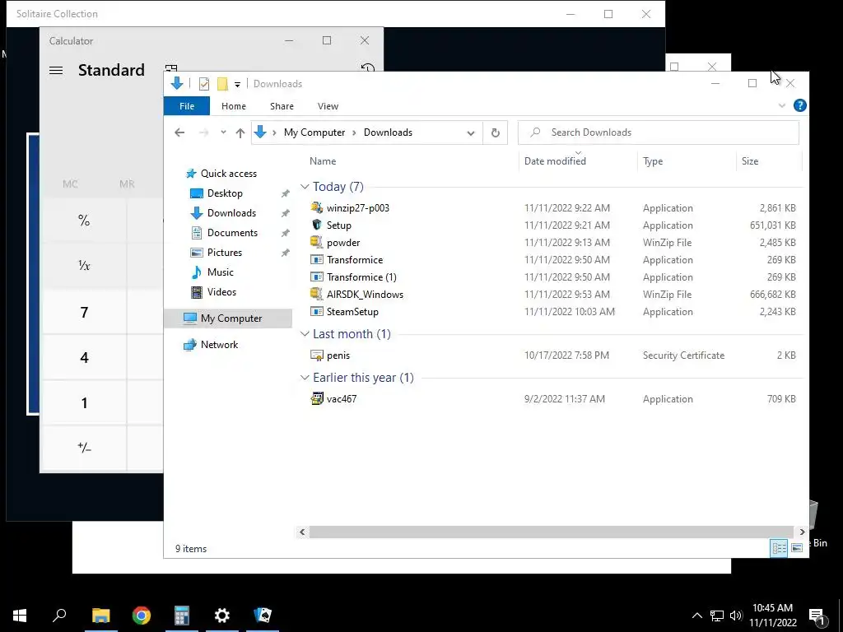
Task: Open the winzip27-p003 file icon
Action: pyautogui.click(x=317, y=207)
